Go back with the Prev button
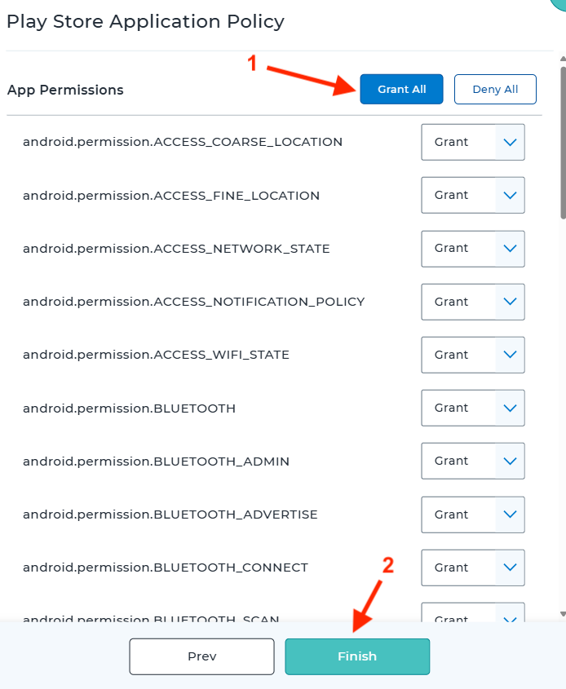566x689 pixels. pyautogui.click(x=201, y=656)
